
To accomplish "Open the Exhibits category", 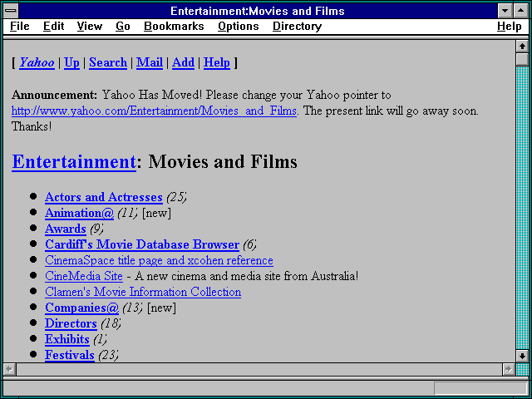I will point(67,339).
